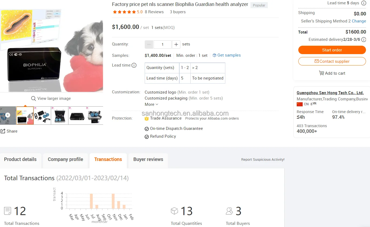The height and width of the screenshot is (227, 370).
Task: Click the Add to cart icon
Action: point(321,73)
